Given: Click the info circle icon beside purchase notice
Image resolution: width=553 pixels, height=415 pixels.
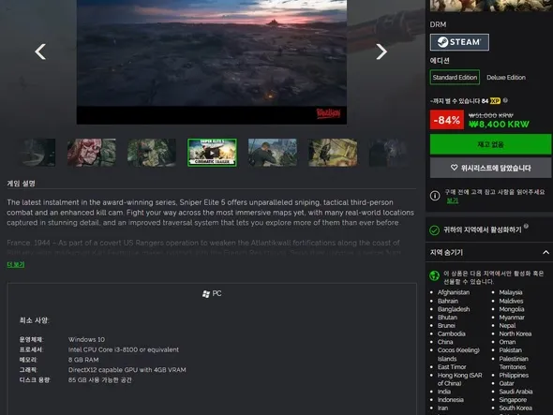Looking at the screenshot, I should click(435, 196).
